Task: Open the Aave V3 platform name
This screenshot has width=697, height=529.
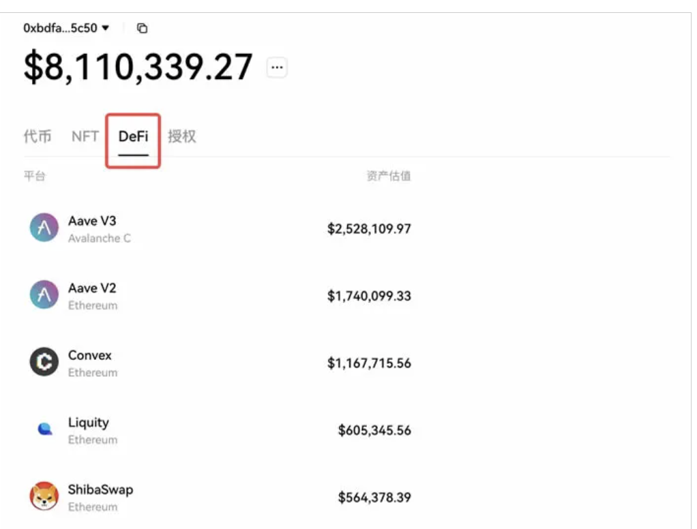Action: 92,221
